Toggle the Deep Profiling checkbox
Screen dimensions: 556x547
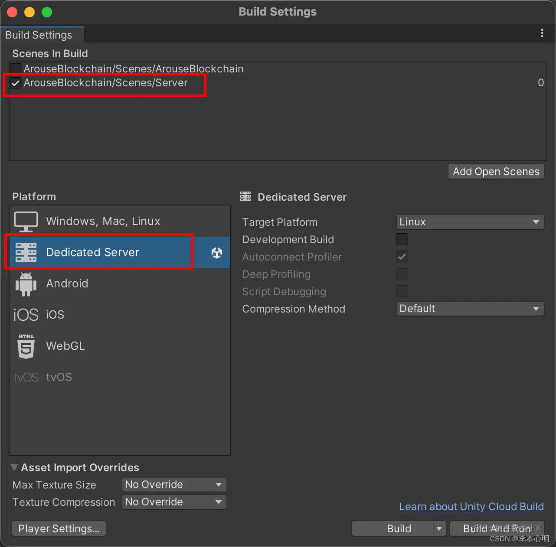pos(402,274)
